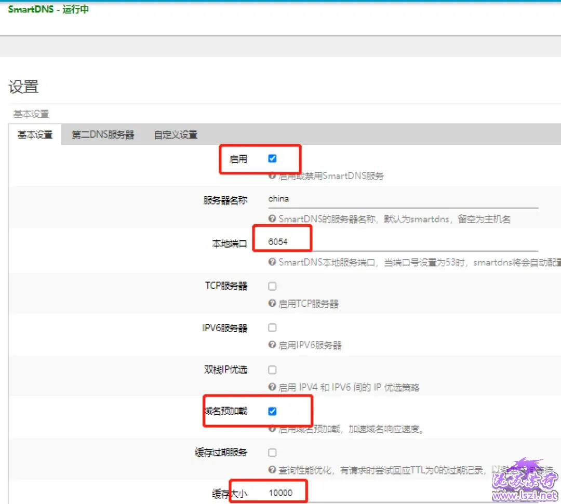Viewport: 561px width, 504px height.
Task: Click the IPV6服务器 label
Action: 224,328
